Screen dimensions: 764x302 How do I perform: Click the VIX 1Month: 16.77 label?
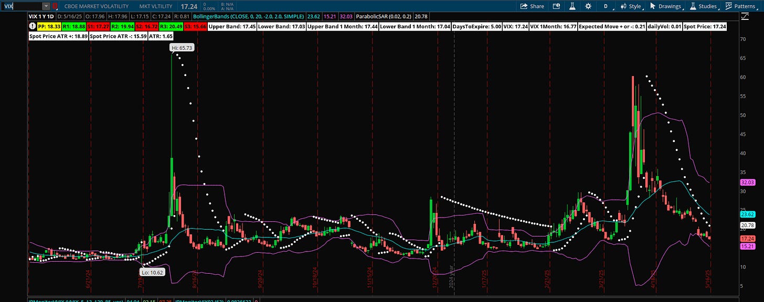coord(553,26)
